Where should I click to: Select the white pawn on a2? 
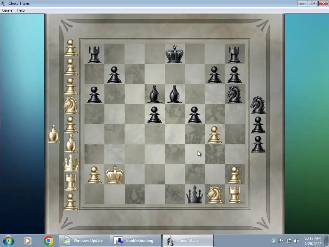click(x=94, y=175)
